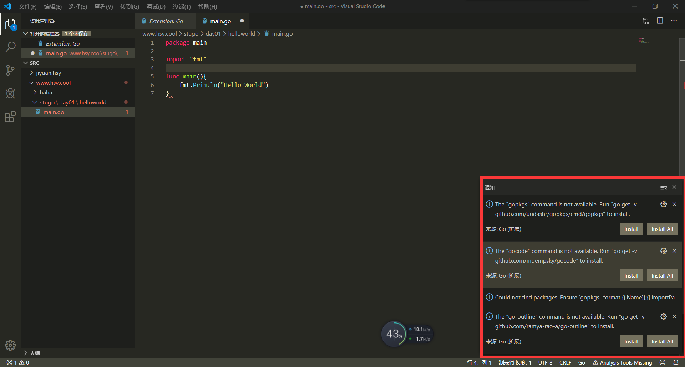Click Install All in the gopkgs notification
685x367 pixels.
click(662, 229)
